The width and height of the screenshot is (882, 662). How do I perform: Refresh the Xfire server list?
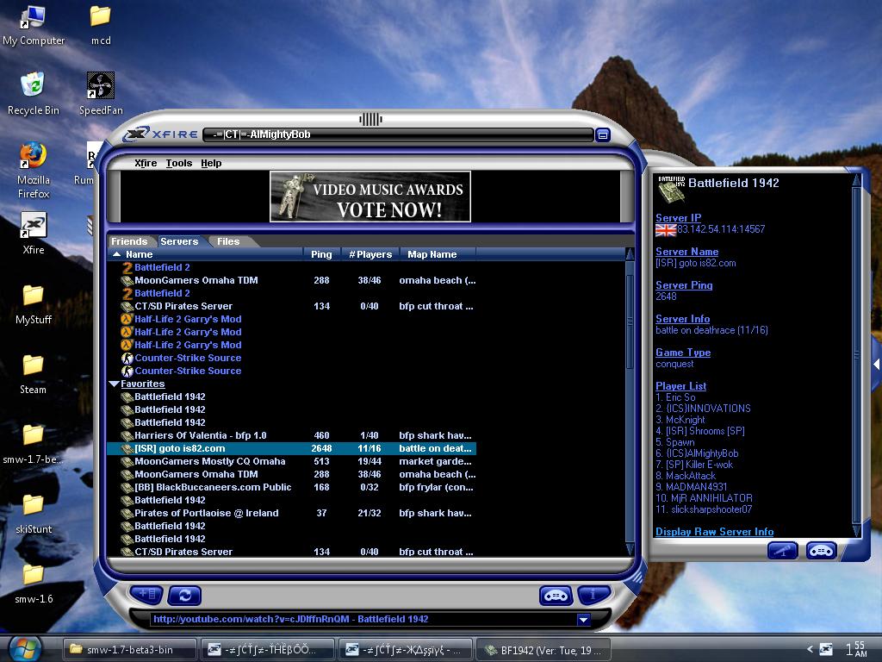pos(184,595)
